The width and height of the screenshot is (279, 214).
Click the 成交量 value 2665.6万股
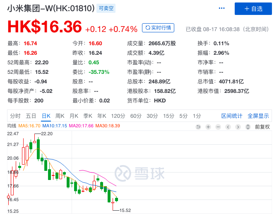(x=162, y=43)
